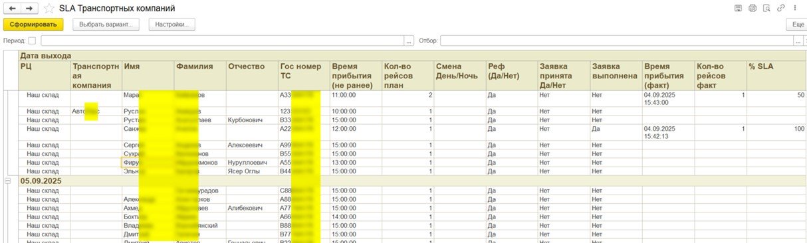Click arrival time cell 13:00:00
Viewport: 807px width, 243px height.
[x=356, y=163]
